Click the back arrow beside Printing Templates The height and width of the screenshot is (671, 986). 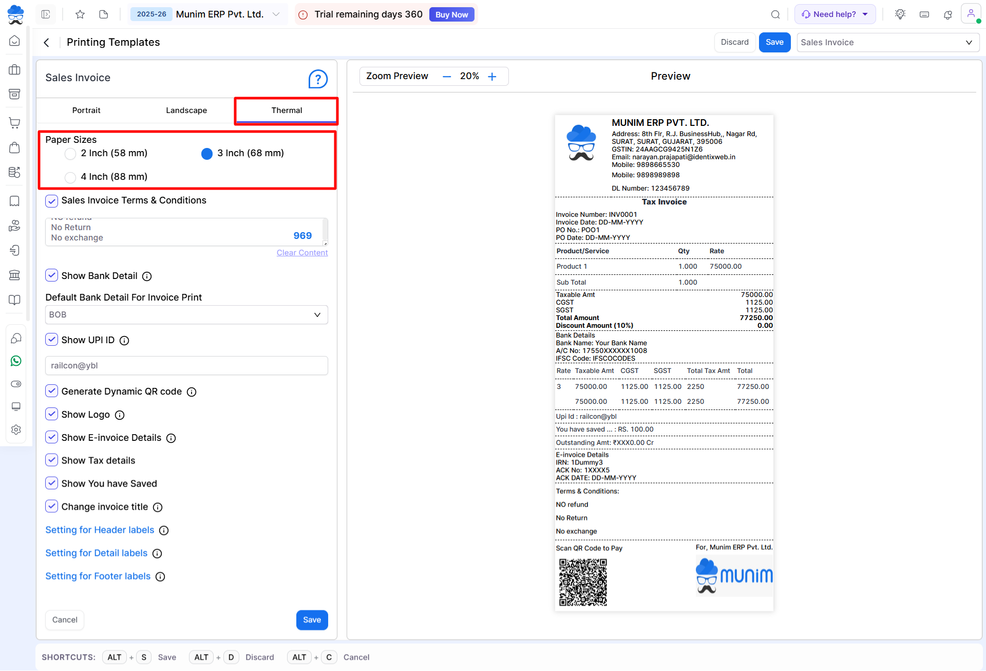(47, 43)
